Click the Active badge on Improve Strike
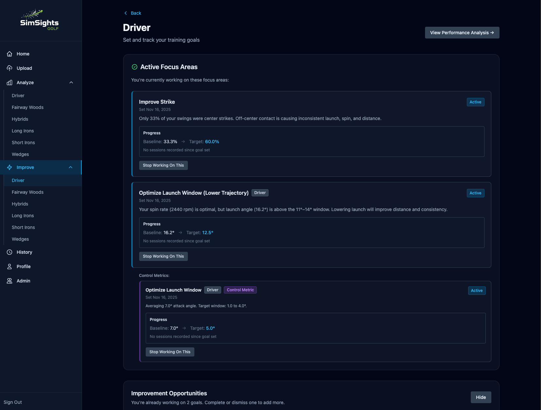Screen dimensions: 541x410 tap(475, 102)
